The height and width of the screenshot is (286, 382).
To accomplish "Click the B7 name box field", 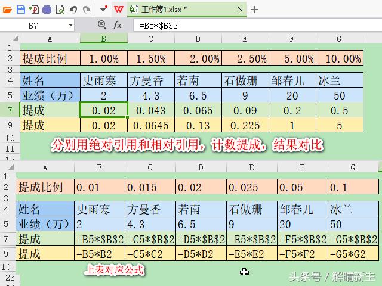I will pos(33,25).
